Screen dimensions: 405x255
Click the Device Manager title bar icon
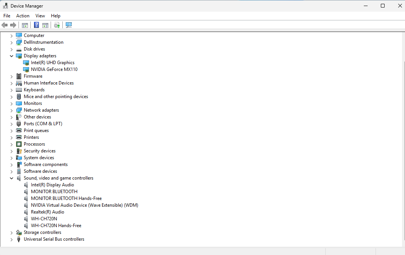pos(5,6)
